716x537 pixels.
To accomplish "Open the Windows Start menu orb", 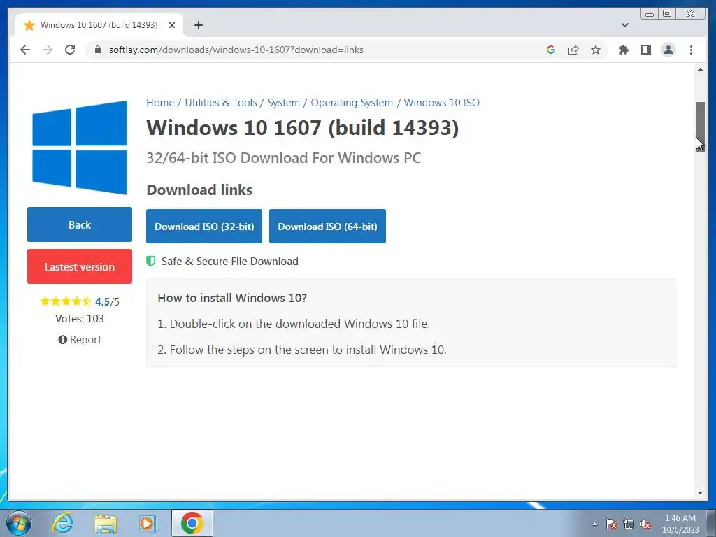I will (19, 523).
